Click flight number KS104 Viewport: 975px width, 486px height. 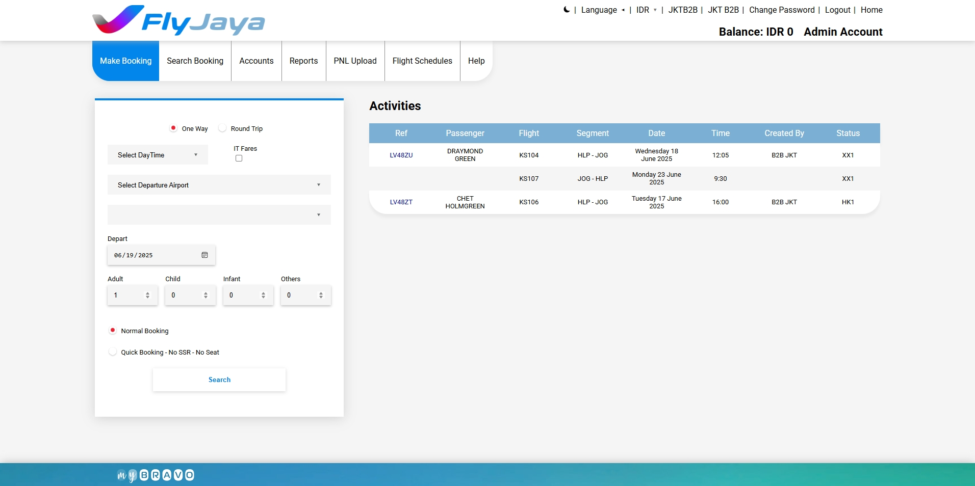point(529,155)
